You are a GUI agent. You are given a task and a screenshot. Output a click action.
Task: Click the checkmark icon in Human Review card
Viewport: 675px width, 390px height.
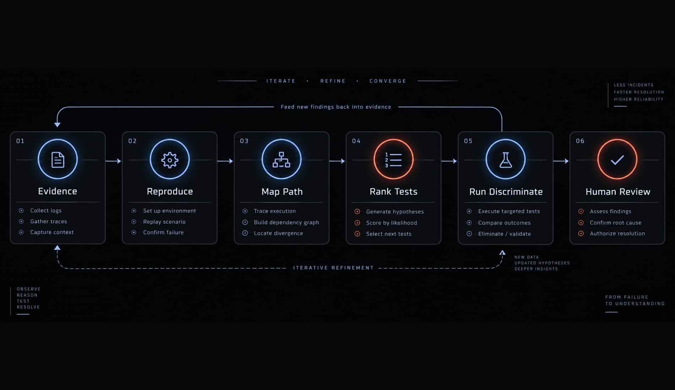click(x=617, y=160)
